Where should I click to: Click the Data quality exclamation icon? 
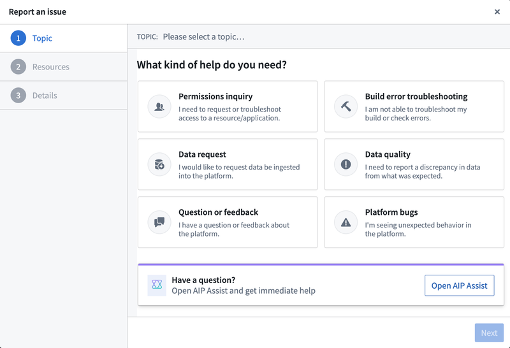click(x=346, y=164)
